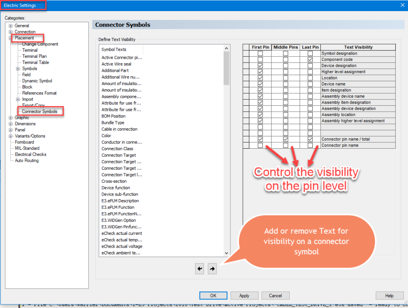Click the Symbol Texts scrollbar down arrow

(x=226, y=253)
